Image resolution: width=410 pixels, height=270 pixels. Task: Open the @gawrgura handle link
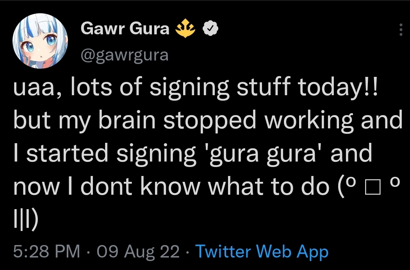pos(124,55)
